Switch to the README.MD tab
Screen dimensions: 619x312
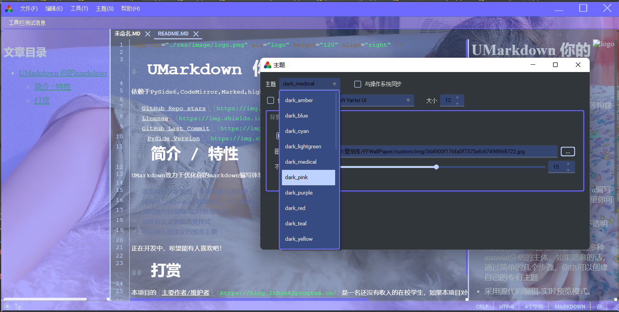pyautogui.click(x=173, y=34)
